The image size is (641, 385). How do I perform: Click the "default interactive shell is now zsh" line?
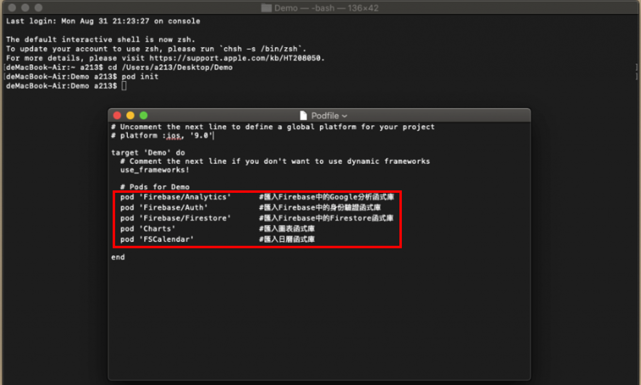click(x=101, y=39)
